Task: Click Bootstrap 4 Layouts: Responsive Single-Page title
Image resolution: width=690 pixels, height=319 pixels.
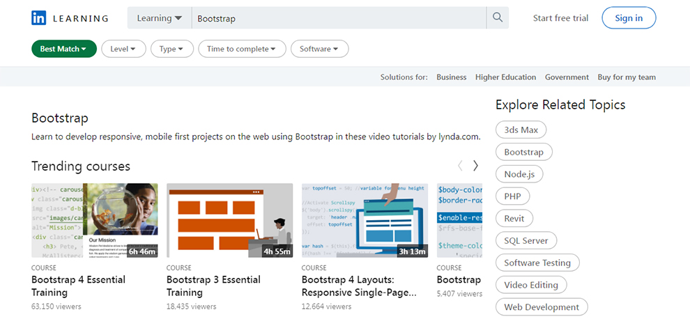Action: click(x=359, y=286)
